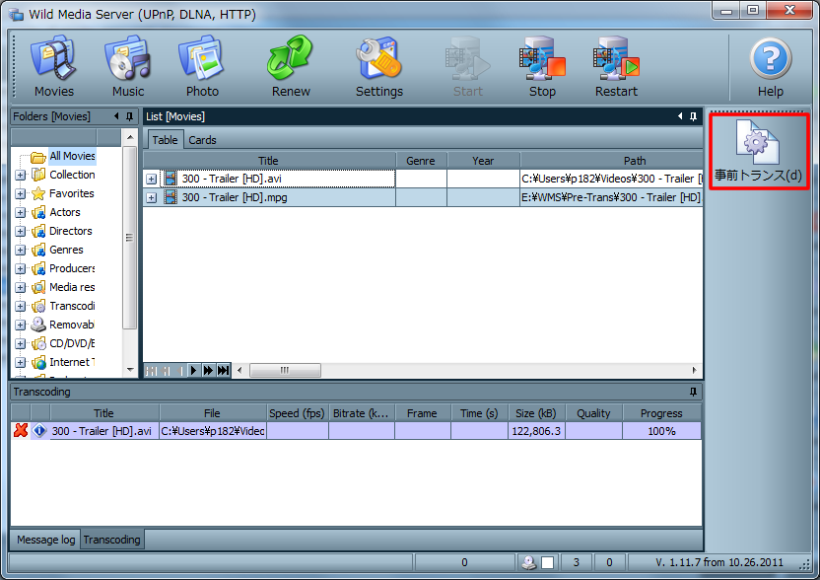Click film icon of 300 - Trailer [HD].mpg
This screenshot has height=580, width=820.
point(170,197)
